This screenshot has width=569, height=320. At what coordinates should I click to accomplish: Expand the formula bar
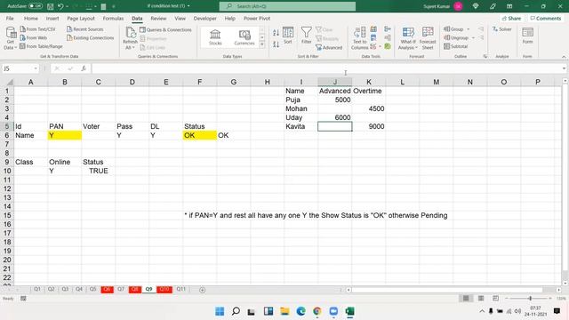coord(564,68)
